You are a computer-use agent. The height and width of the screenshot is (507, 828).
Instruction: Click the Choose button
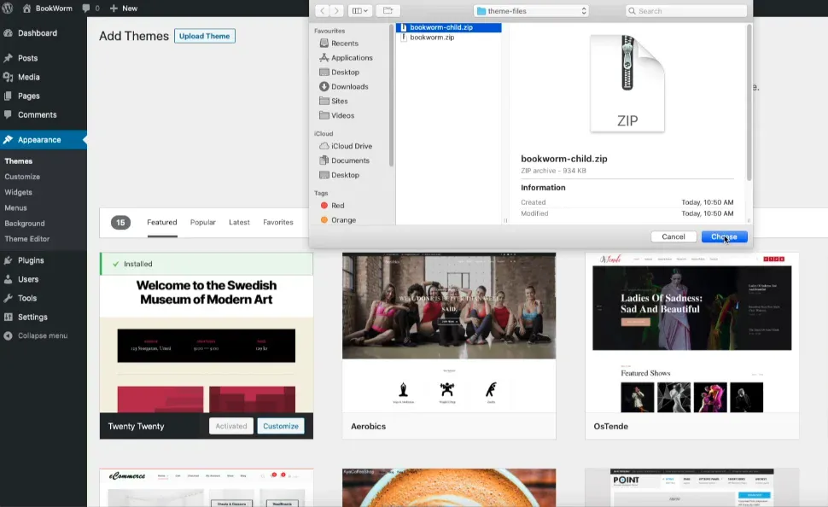click(x=724, y=236)
